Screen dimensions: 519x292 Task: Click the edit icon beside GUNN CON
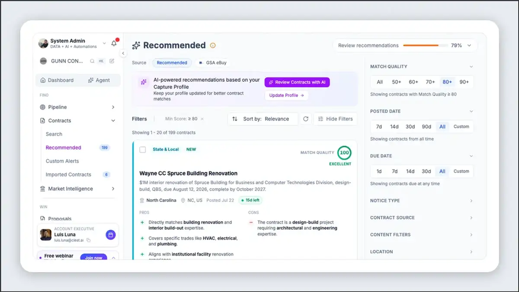[x=112, y=61]
